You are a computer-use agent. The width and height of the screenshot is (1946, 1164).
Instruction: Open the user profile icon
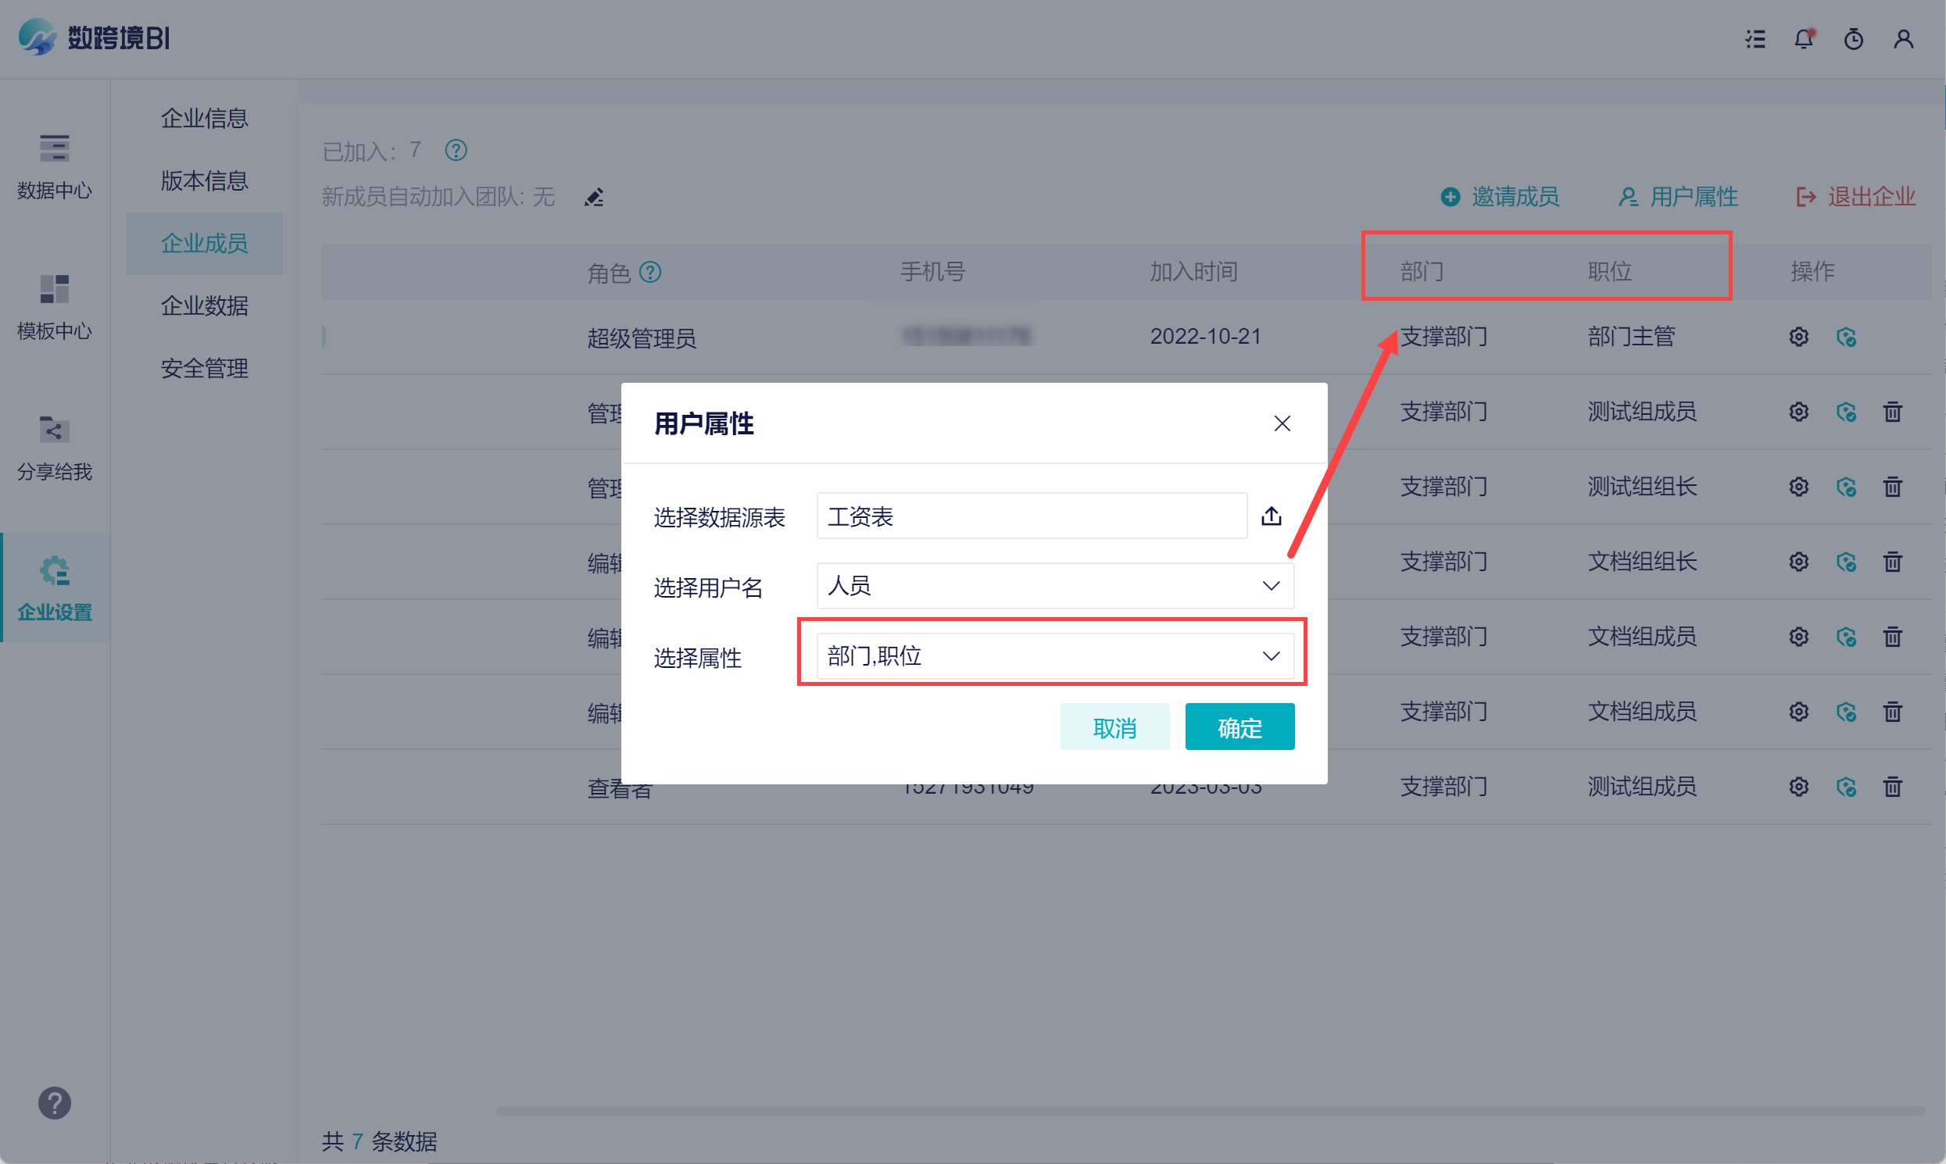tap(1904, 38)
